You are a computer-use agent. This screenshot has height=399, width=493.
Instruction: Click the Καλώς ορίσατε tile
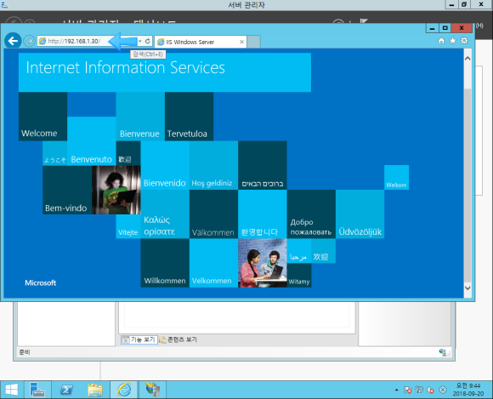[165, 214]
